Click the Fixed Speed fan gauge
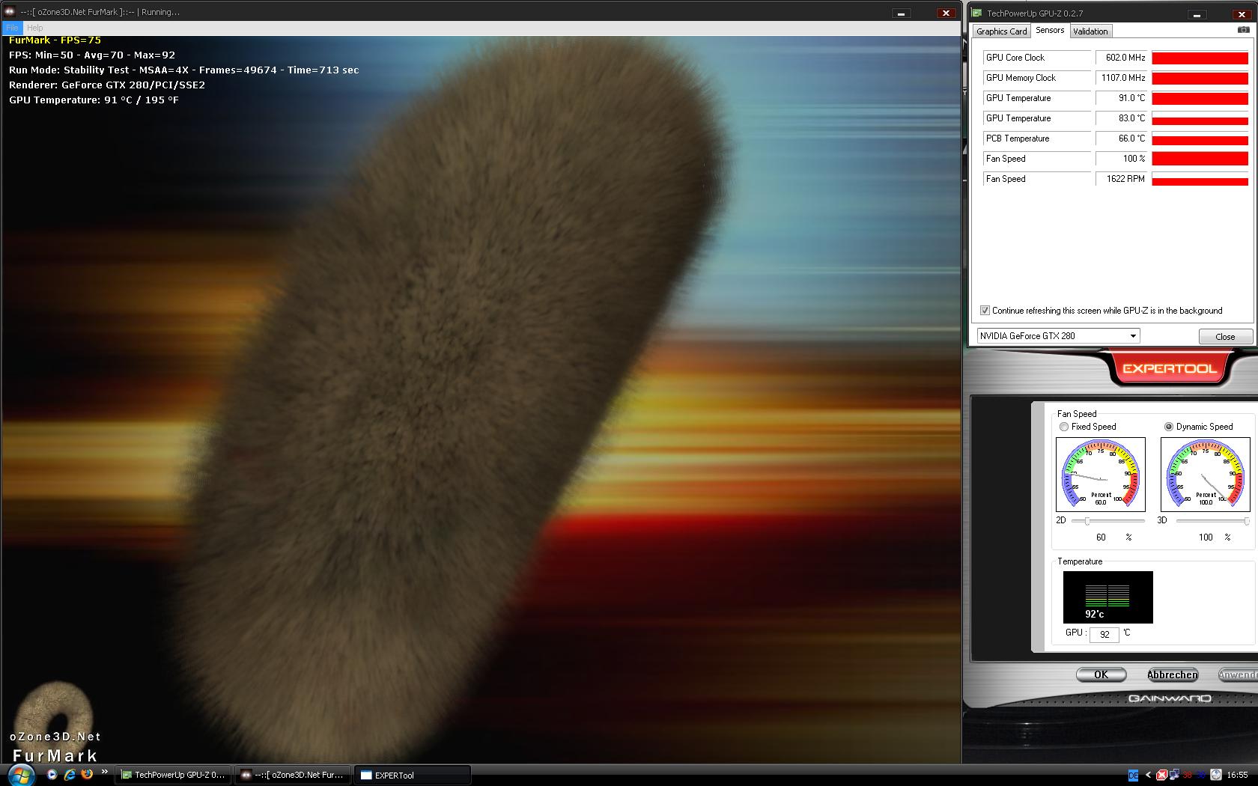The width and height of the screenshot is (1258, 786). (1101, 475)
